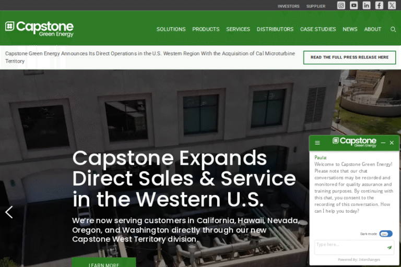Click Read The Full Press Release Here
Image resolution: width=401 pixels, height=267 pixels.
click(x=349, y=57)
